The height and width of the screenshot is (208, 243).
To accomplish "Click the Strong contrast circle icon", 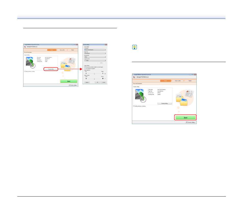I will [103, 79].
